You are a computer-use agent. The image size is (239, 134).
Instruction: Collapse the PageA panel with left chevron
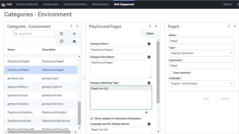click(229, 26)
